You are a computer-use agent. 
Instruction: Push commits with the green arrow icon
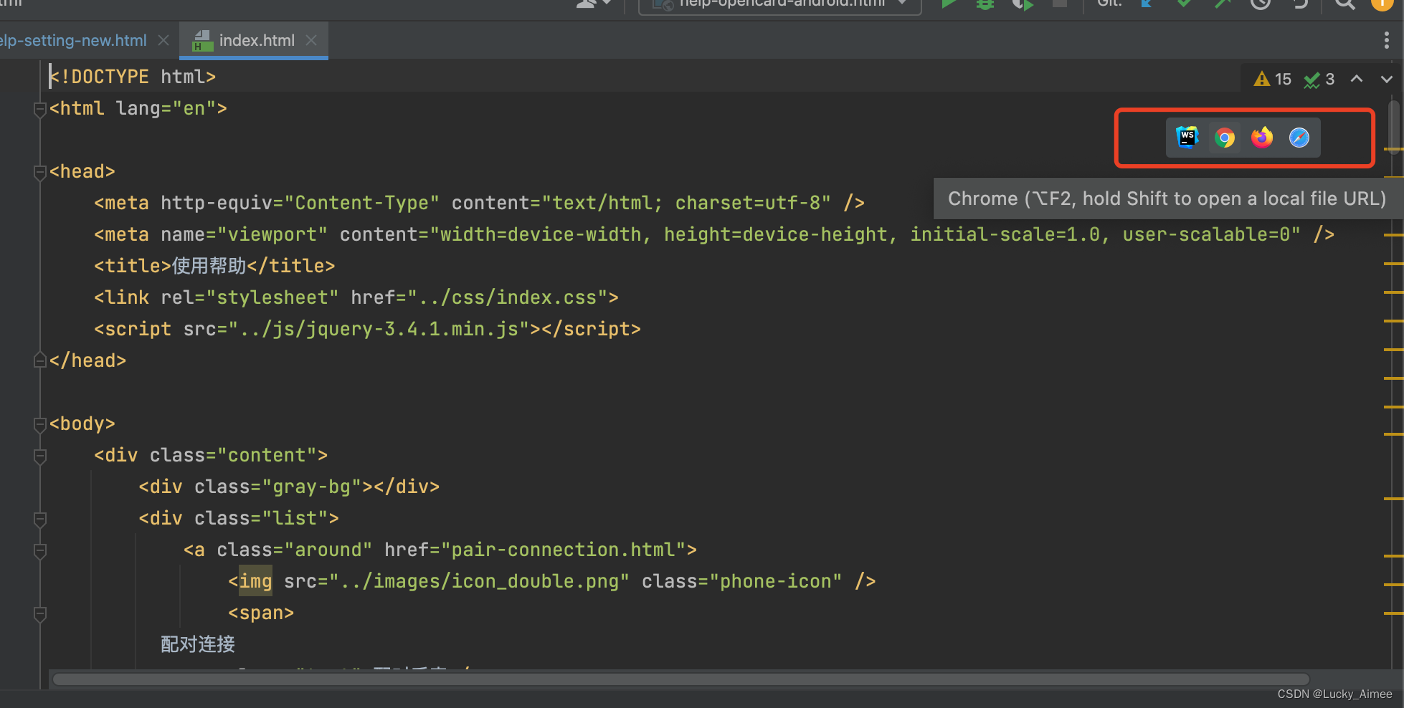tap(1223, 4)
